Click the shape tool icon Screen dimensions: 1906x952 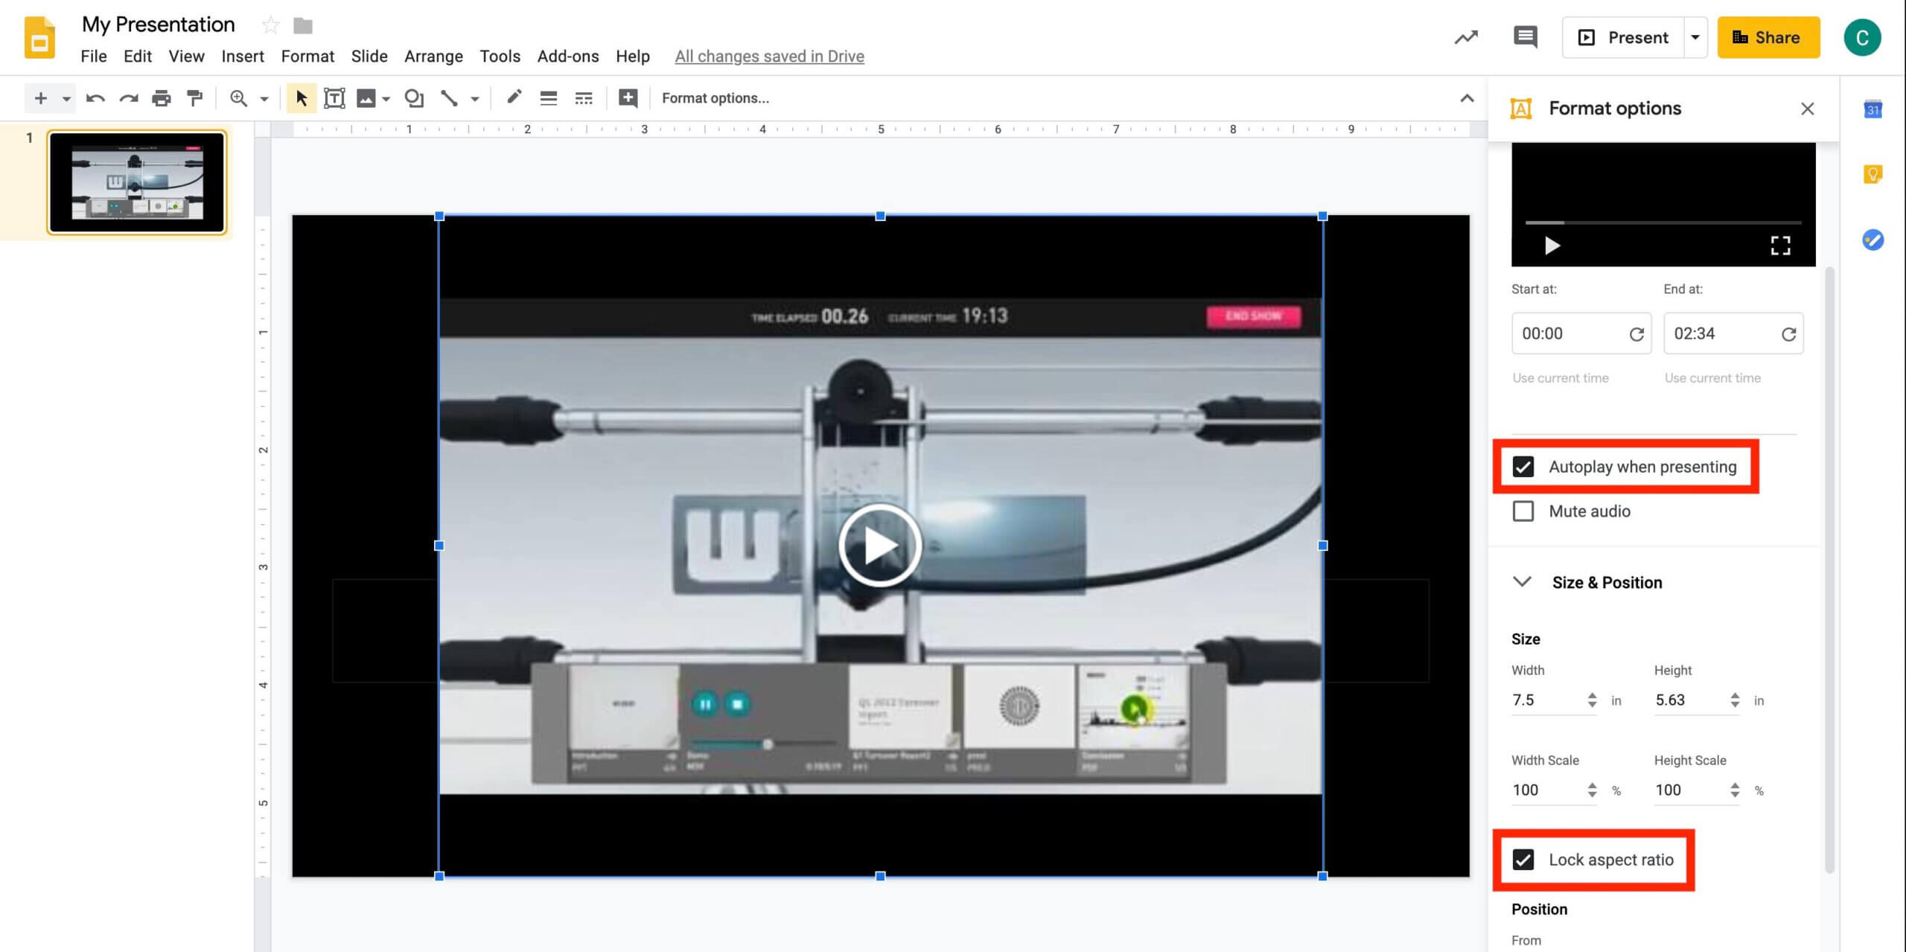412,98
